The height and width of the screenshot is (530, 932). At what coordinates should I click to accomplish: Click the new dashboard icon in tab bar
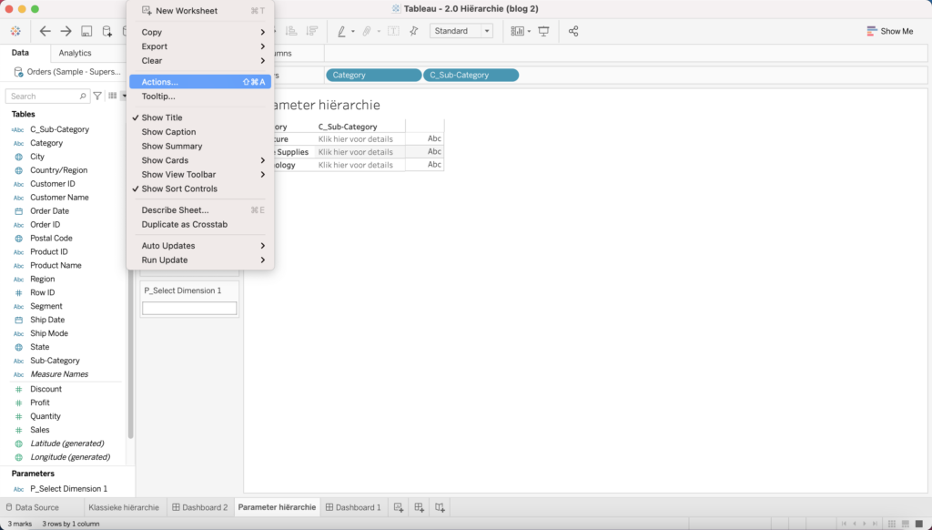pyautogui.click(x=419, y=507)
